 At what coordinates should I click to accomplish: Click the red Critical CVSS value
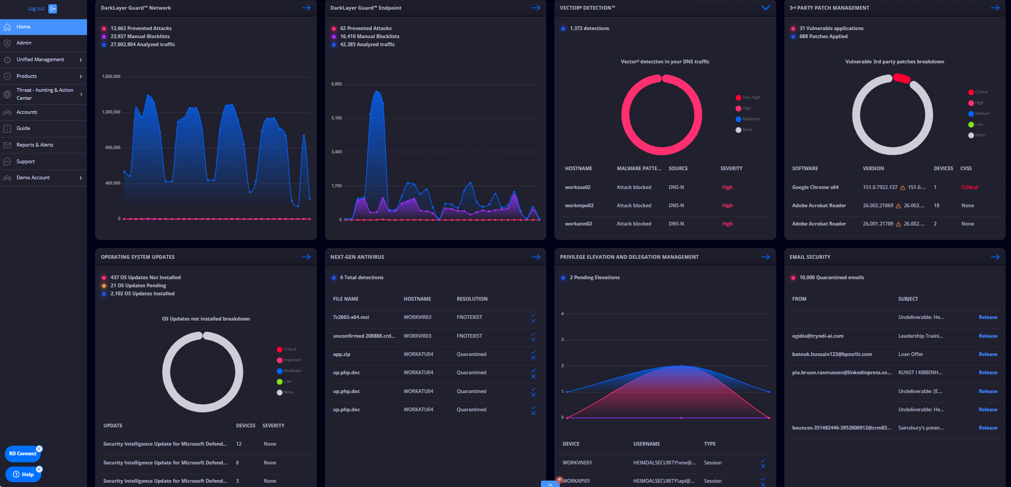[x=970, y=187]
